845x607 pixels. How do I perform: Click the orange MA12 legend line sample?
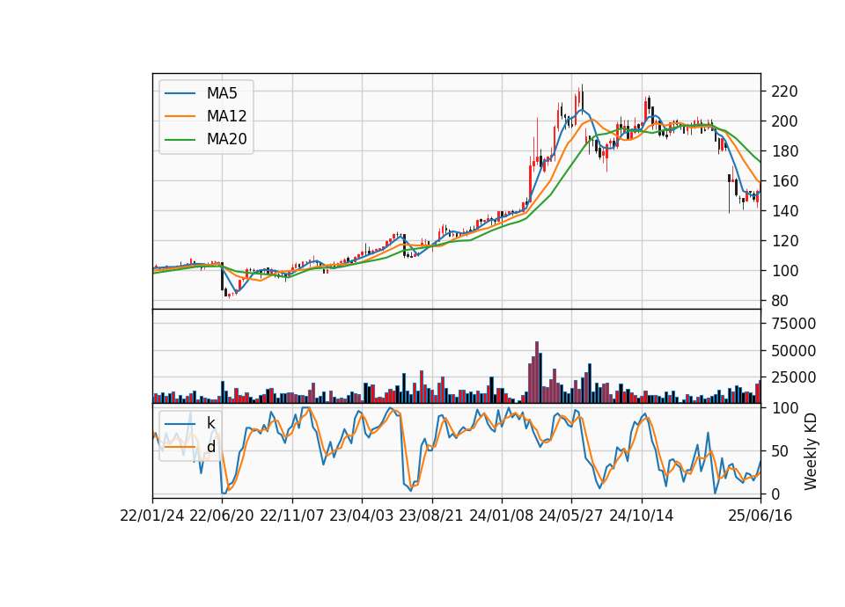click(x=180, y=116)
